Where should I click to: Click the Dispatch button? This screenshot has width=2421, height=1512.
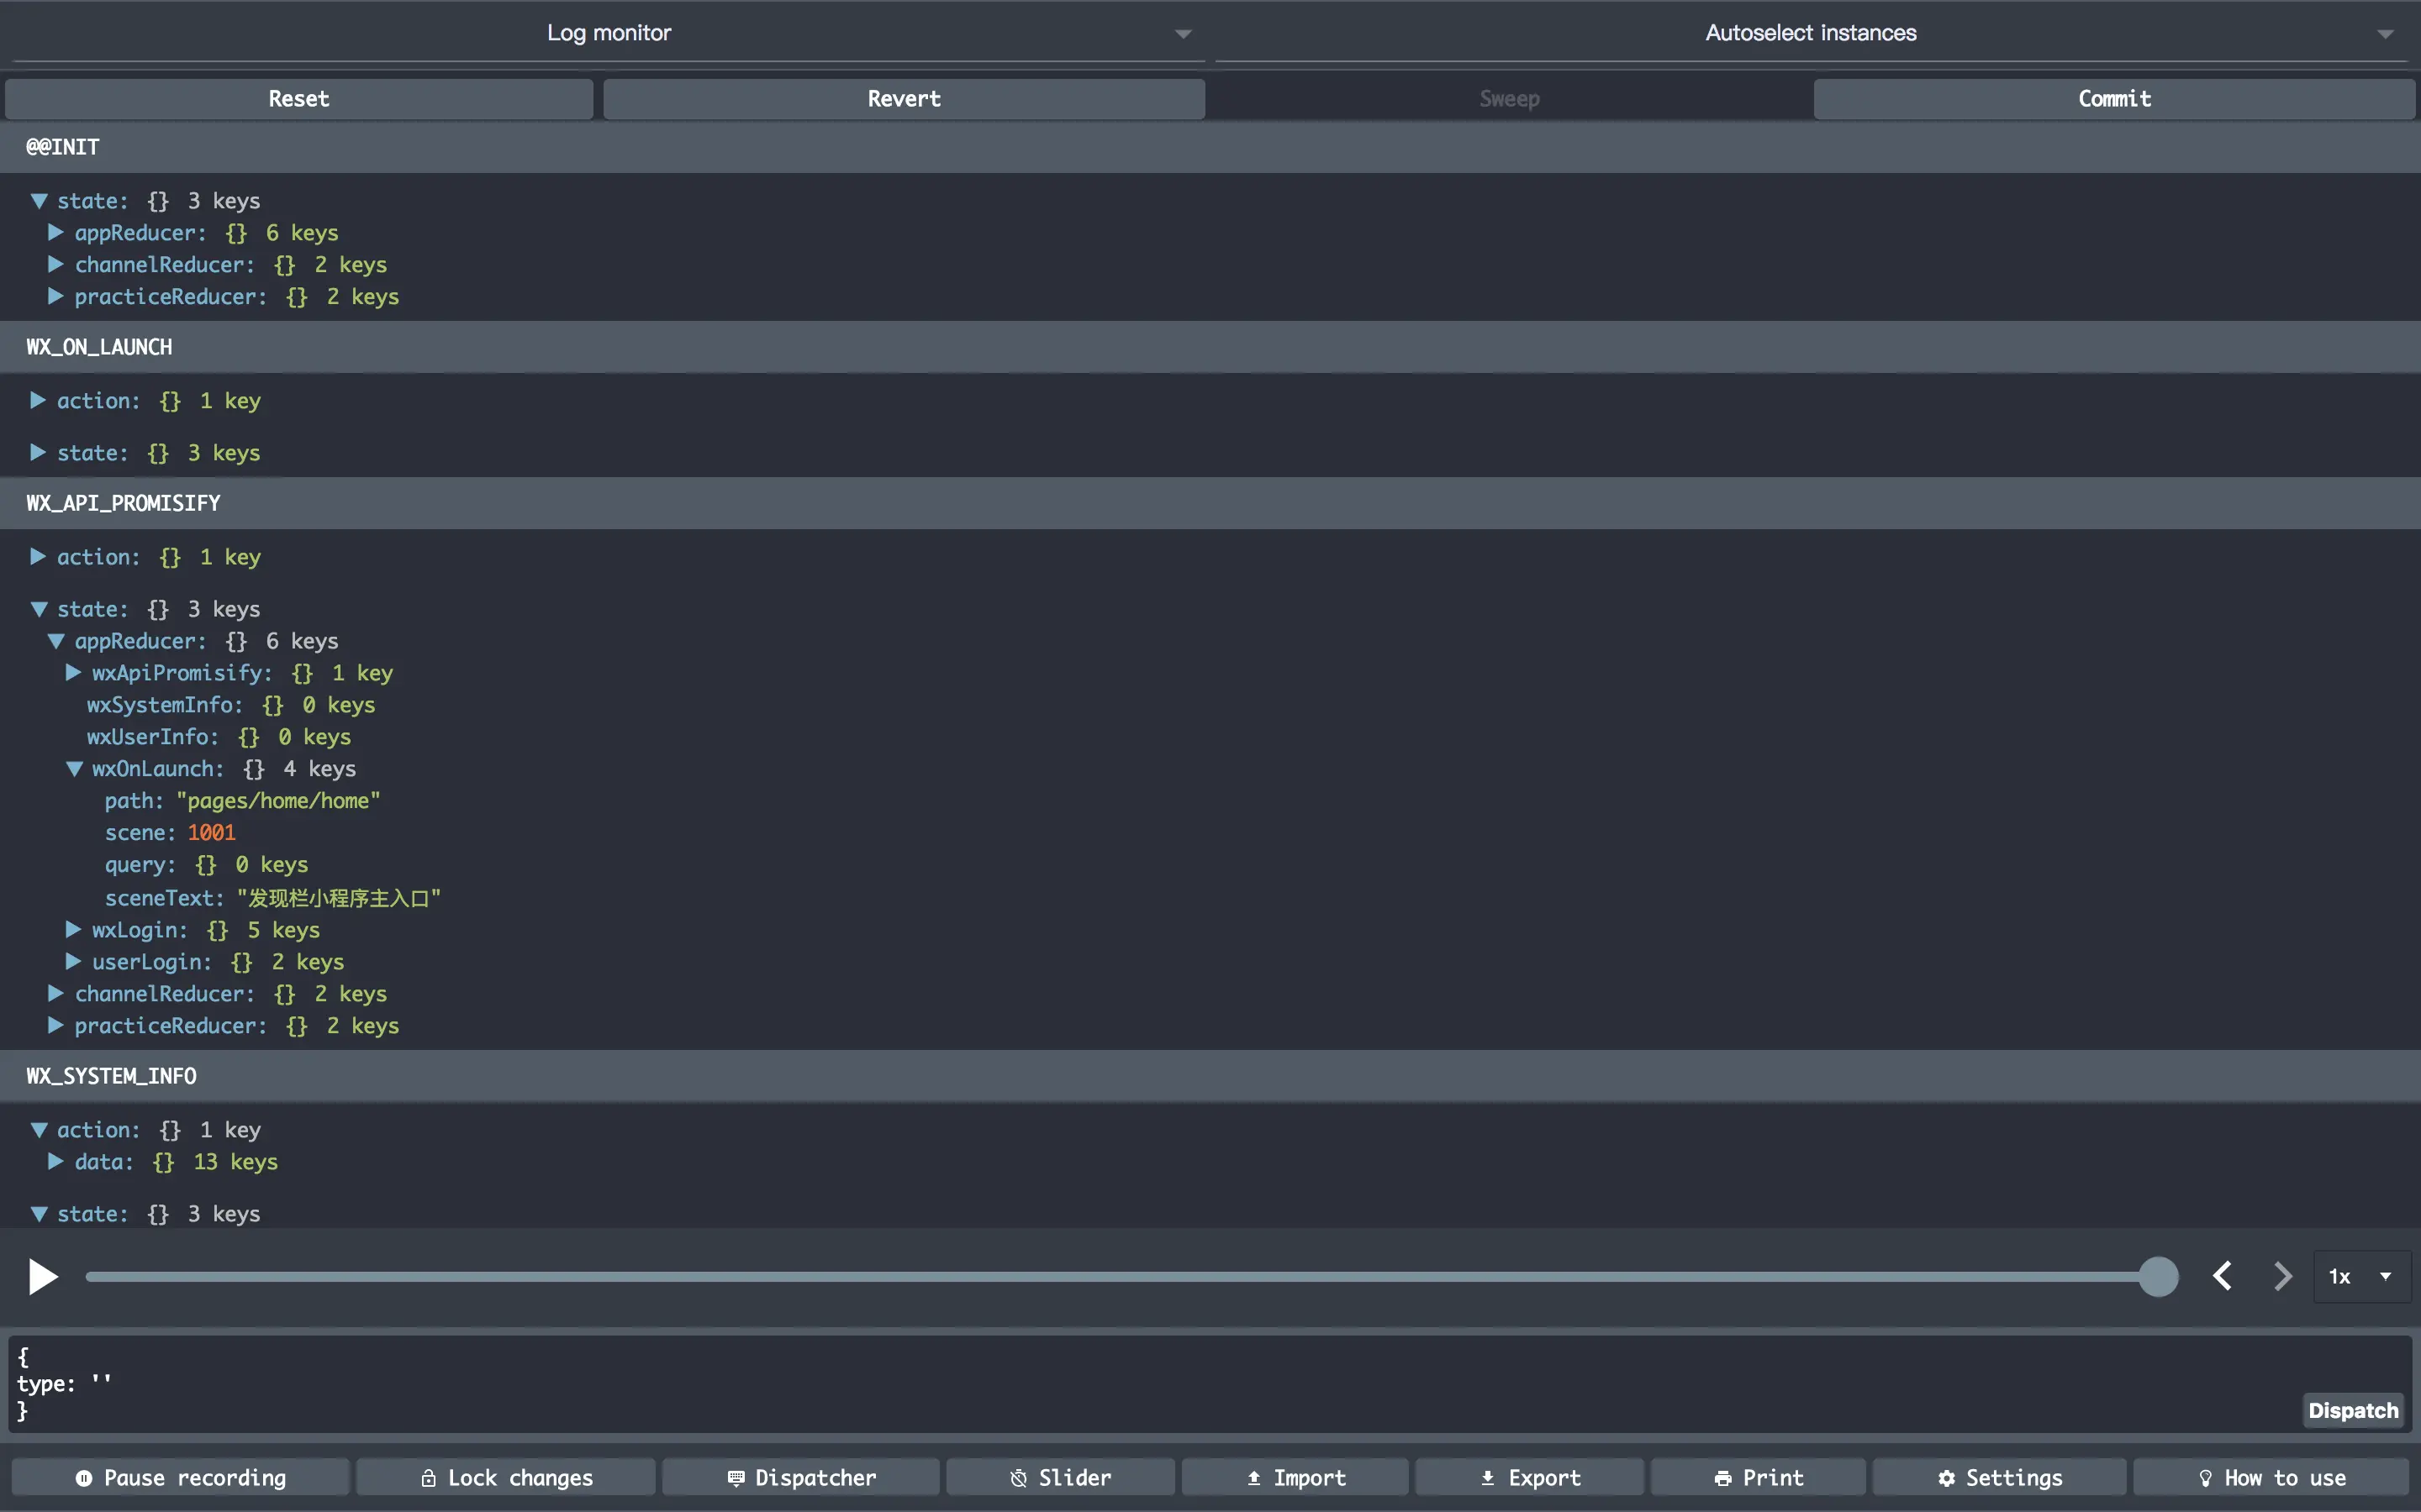click(x=2353, y=1410)
